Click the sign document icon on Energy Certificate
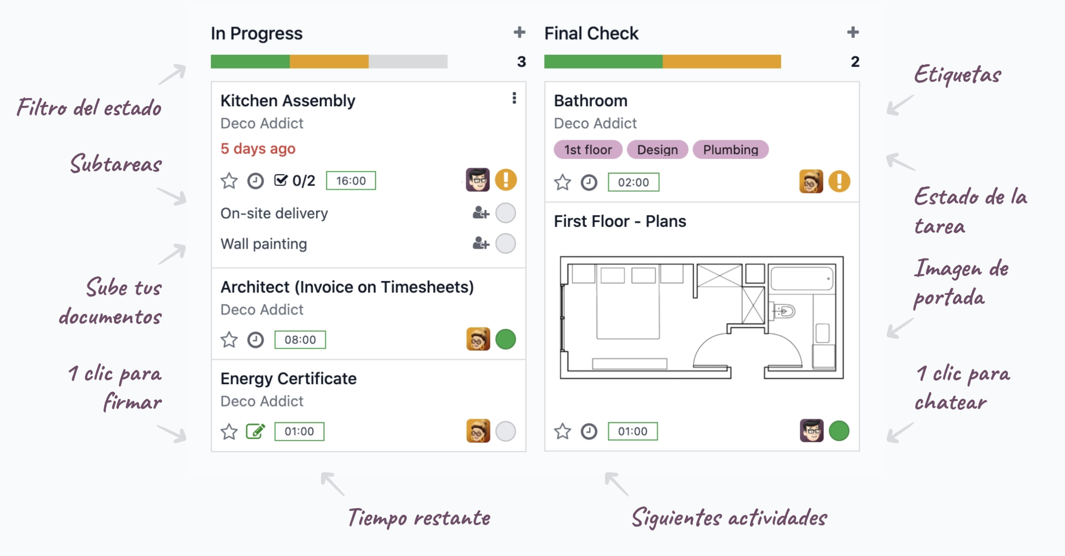Viewport: 1065px width, 556px height. (255, 431)
